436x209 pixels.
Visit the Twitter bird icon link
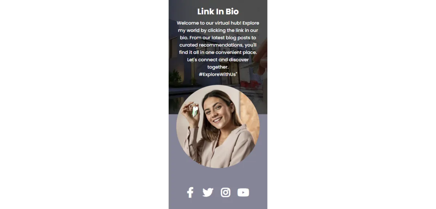click(x=208, y=192)
